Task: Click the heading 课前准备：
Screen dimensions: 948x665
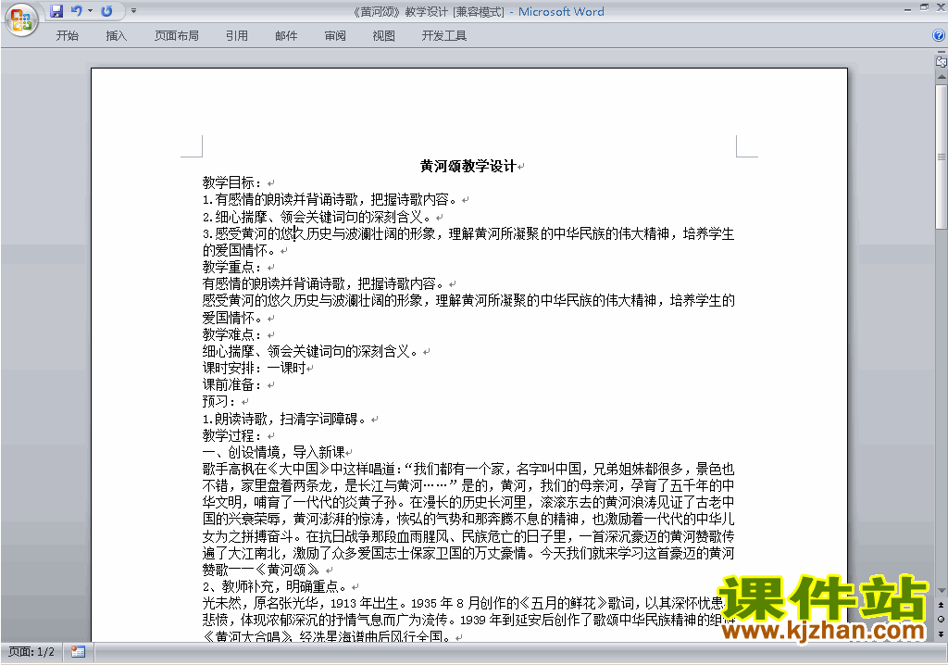Action: pyautogui.click(x=234, y=385)
